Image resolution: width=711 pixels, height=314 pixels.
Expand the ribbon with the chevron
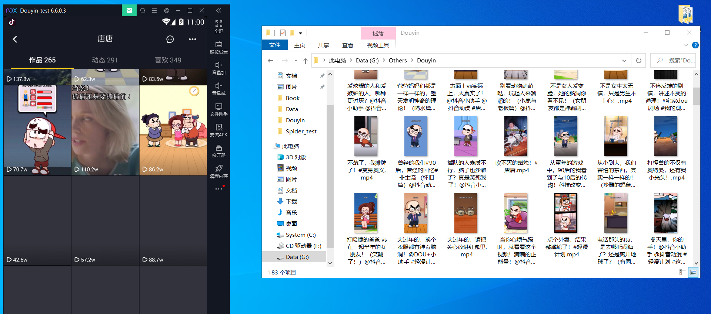tap(685, 45)
